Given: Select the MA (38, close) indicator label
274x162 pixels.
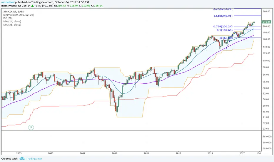Looking at the screenshot, I should (12, 25).
